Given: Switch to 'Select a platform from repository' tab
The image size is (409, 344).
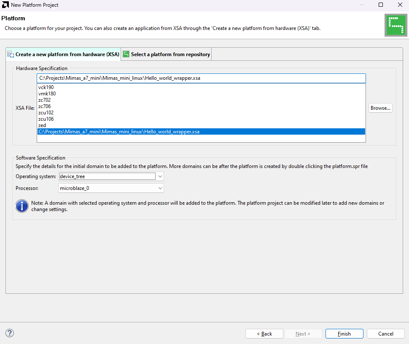Looking at the screenshot, I should tap(167, 54).
